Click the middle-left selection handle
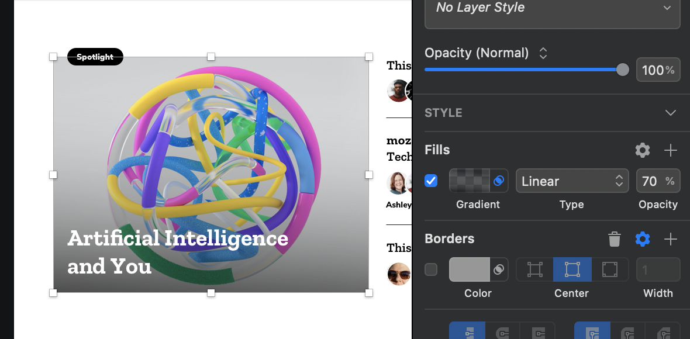Image resolution: width=690 pixels, height=339 pixels. pos(53,175)
